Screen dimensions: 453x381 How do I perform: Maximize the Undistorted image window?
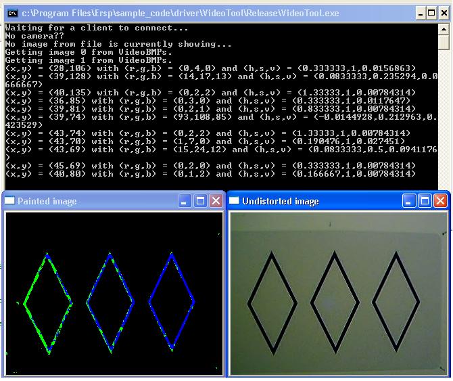(425, 200)
